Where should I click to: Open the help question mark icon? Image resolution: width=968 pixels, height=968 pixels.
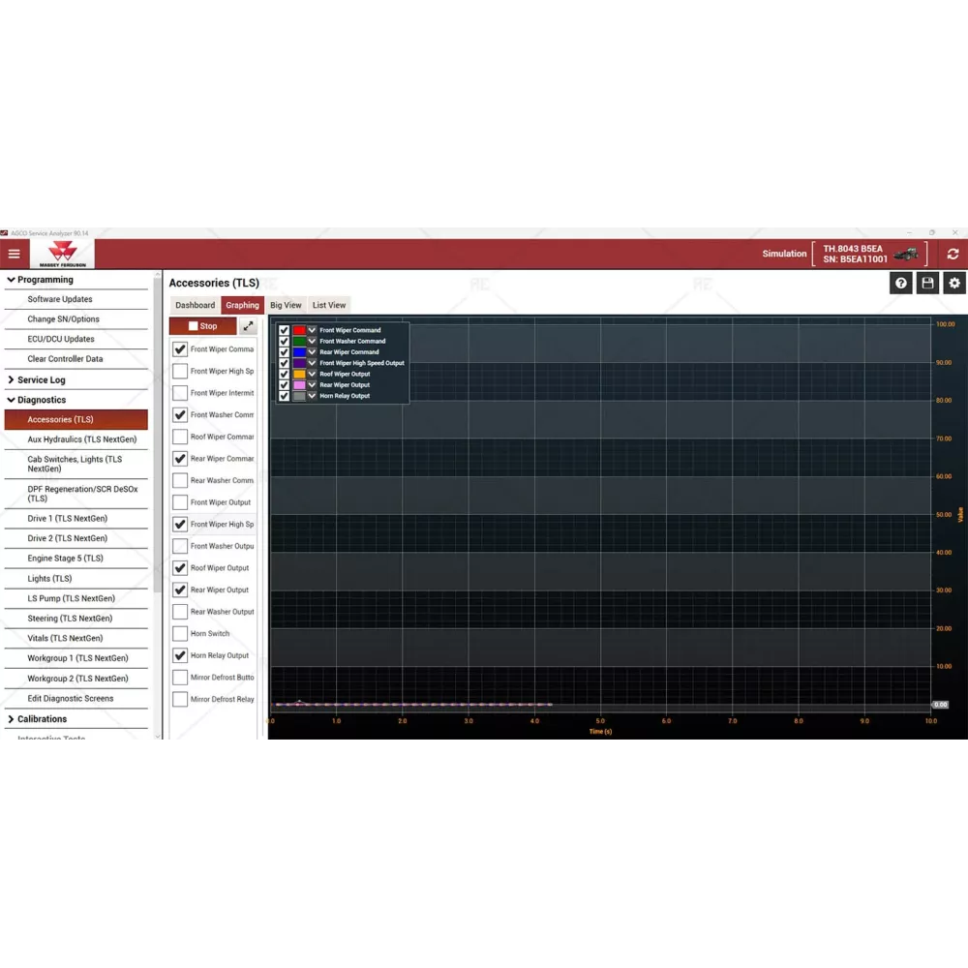coord(901,283)
